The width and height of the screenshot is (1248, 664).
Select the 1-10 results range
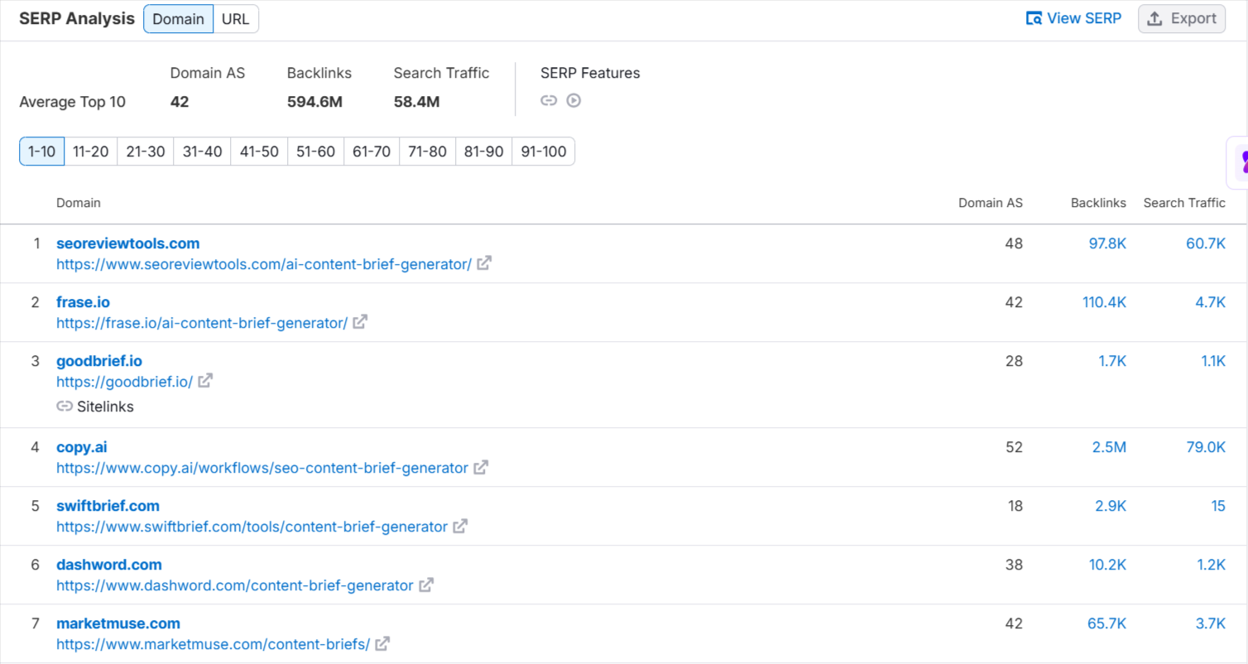[41, 152]
